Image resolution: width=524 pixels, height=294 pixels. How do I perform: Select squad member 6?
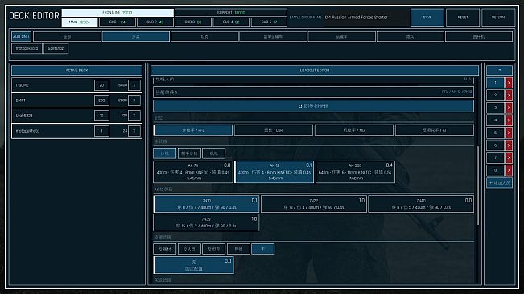495,145
